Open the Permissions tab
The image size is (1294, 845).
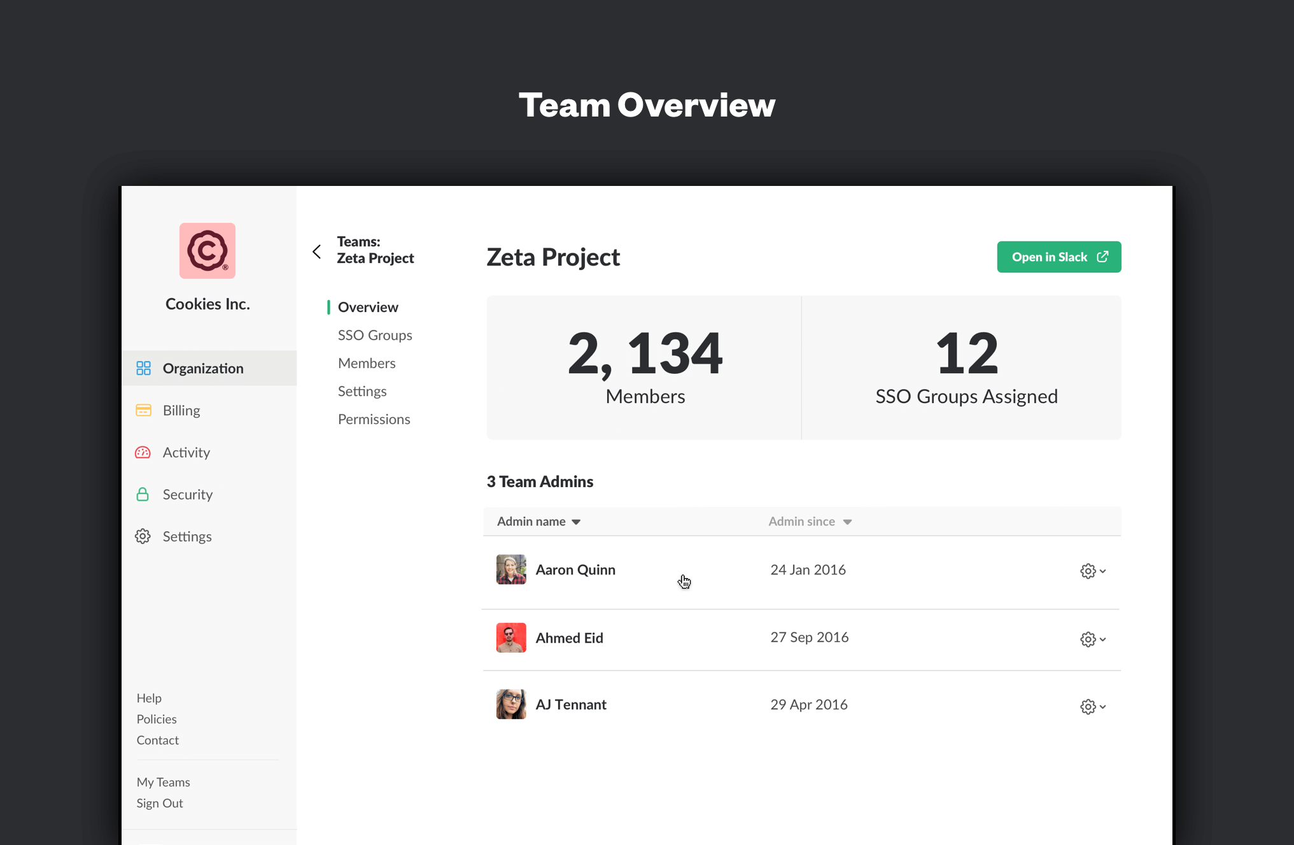point(374,419)
